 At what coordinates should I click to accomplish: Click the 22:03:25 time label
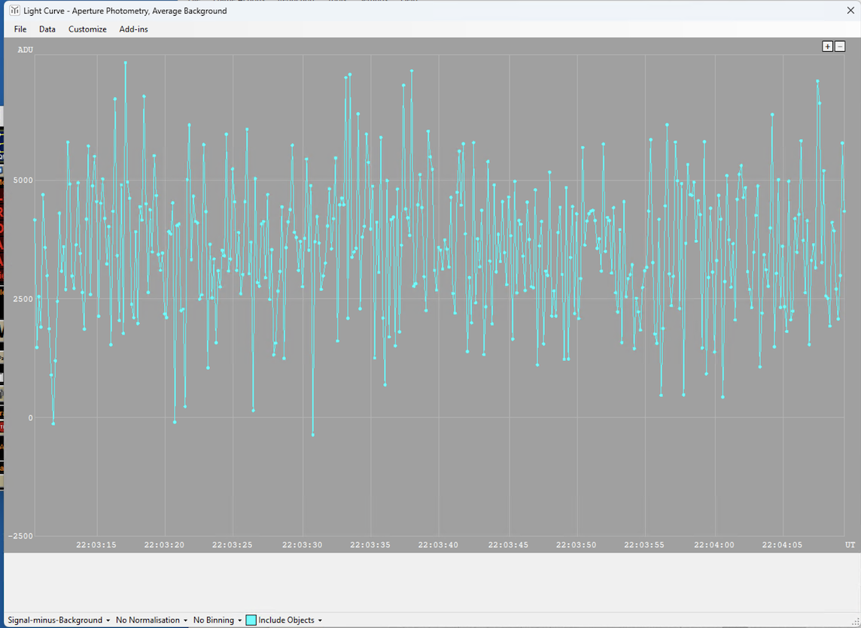[233, 545]
